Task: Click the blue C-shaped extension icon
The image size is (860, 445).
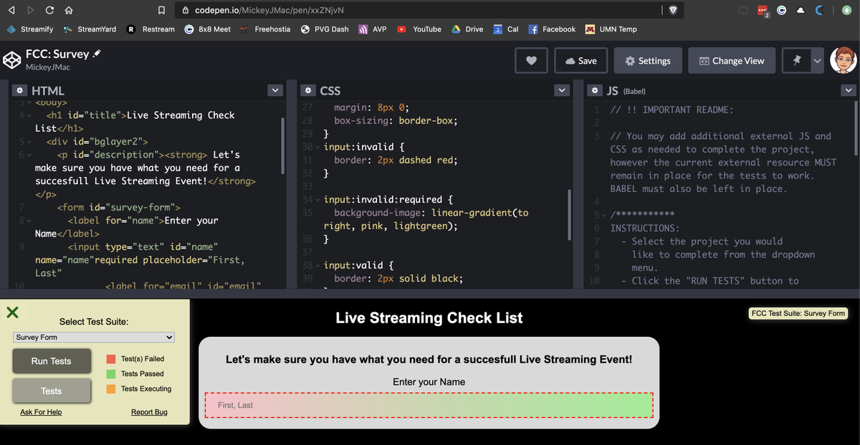Action: pos(821,11)
